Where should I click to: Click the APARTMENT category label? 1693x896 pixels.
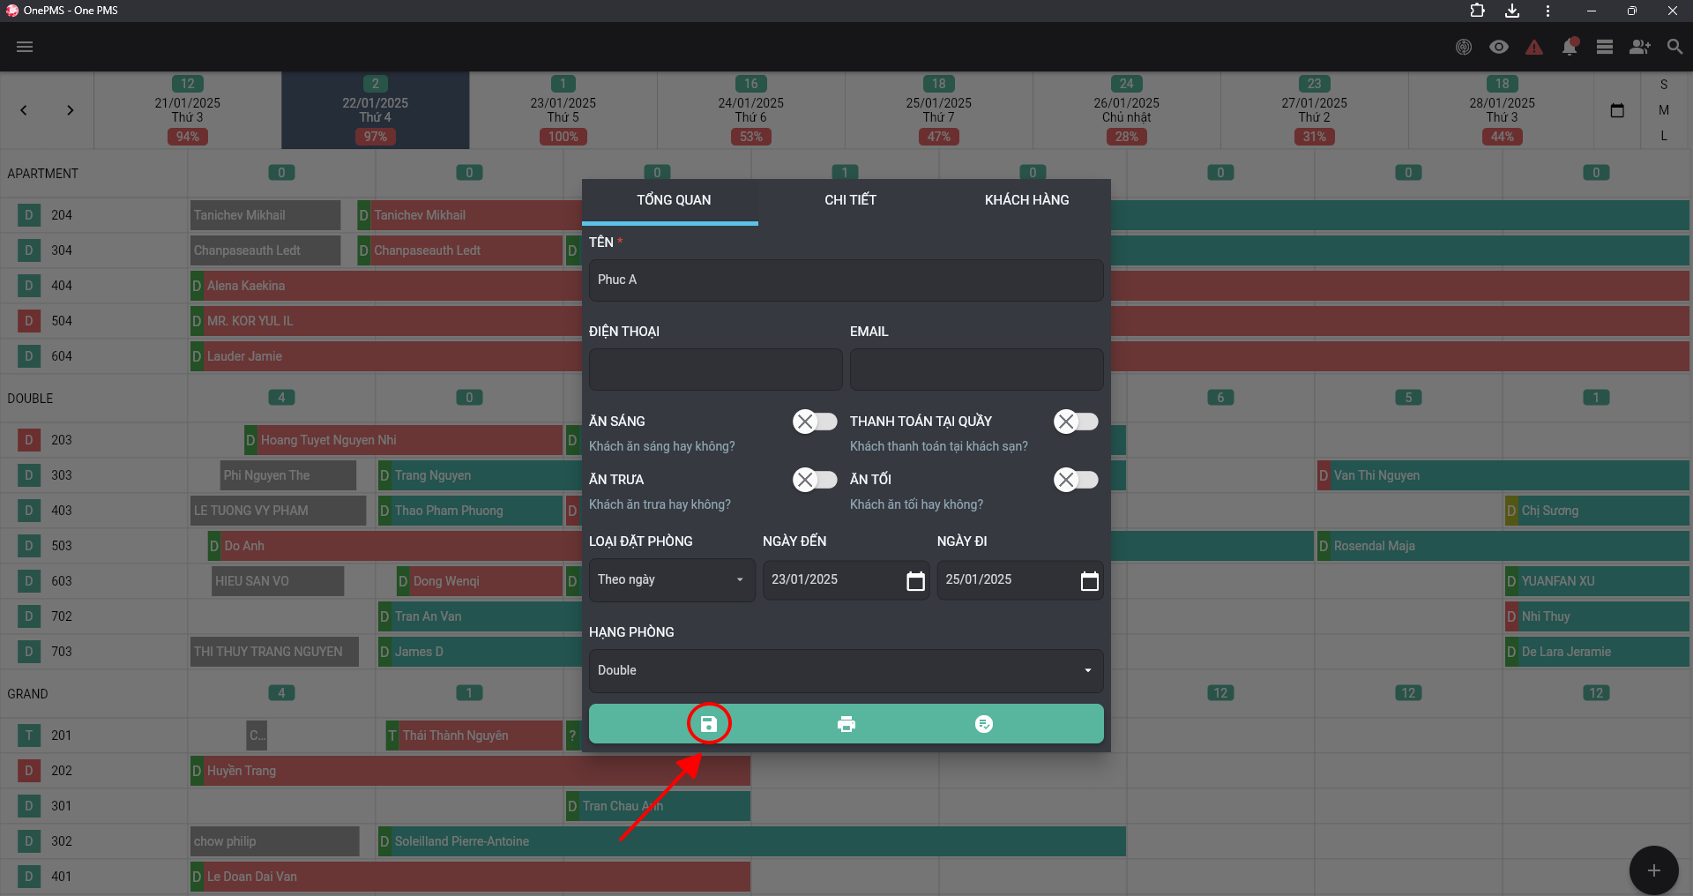[43, 174]
